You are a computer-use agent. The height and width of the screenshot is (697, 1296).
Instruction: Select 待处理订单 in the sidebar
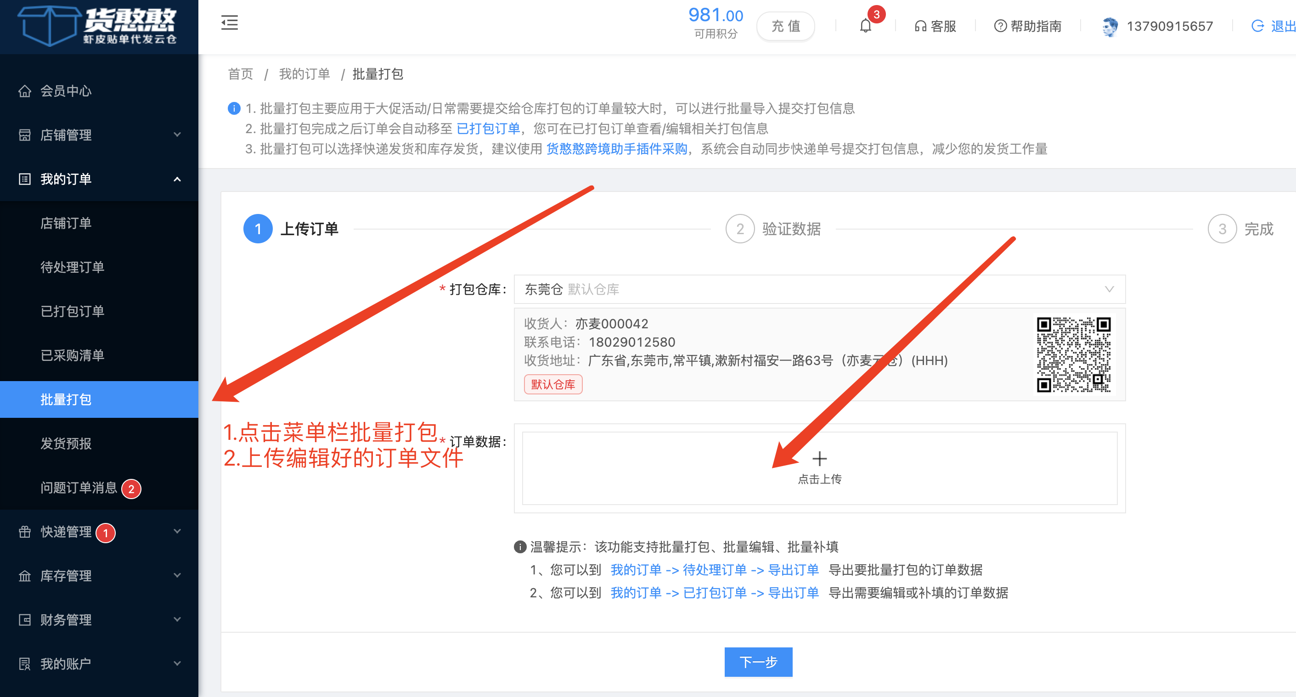pyautogui.click(x=73, y=267)
